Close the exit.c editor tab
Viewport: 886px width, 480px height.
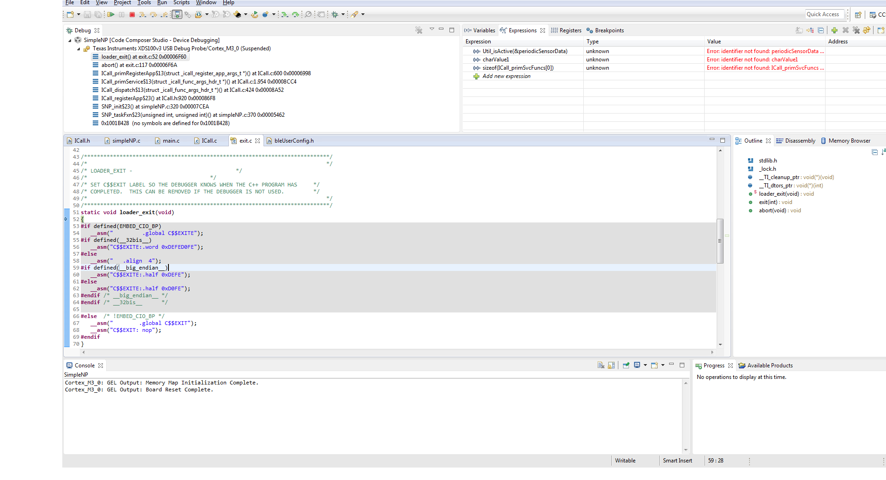click(257, 141)
